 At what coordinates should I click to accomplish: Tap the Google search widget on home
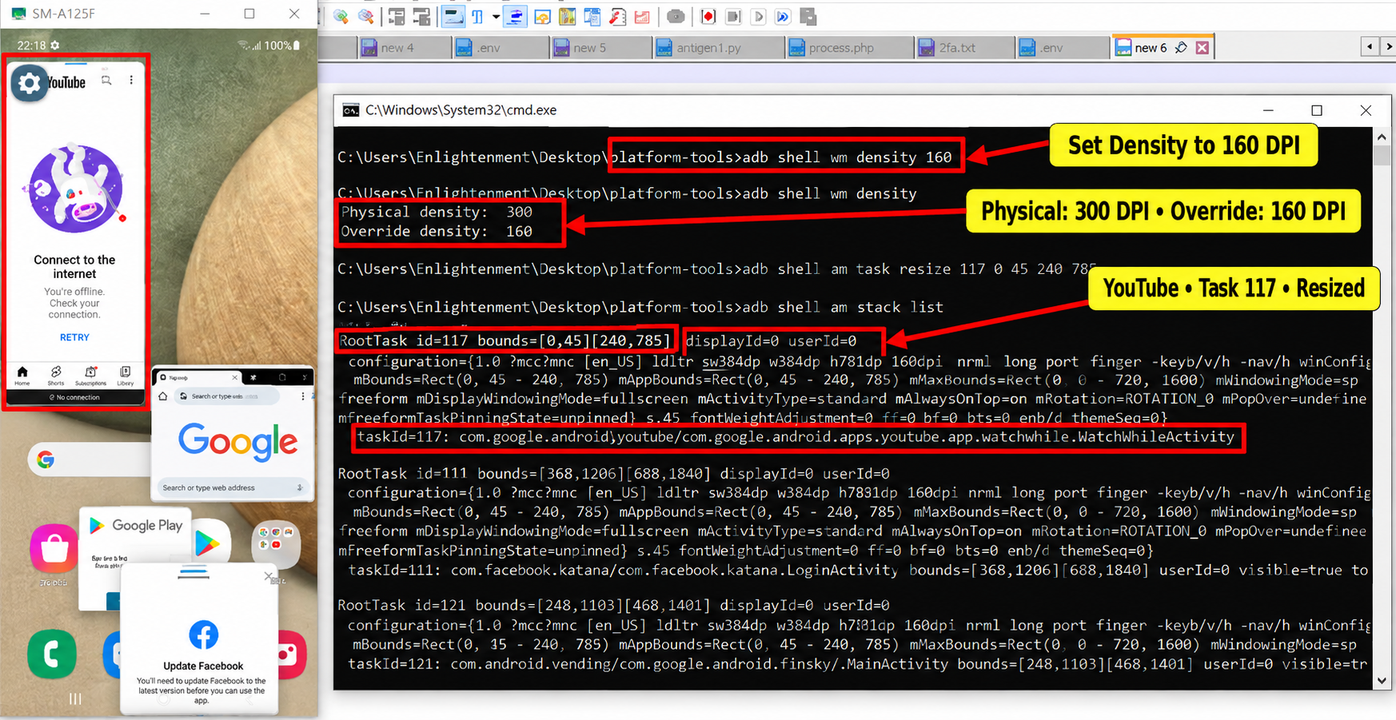88,459
